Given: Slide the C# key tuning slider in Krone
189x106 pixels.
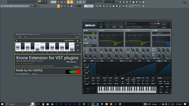Looking at the screenshot, I should 23,46.
